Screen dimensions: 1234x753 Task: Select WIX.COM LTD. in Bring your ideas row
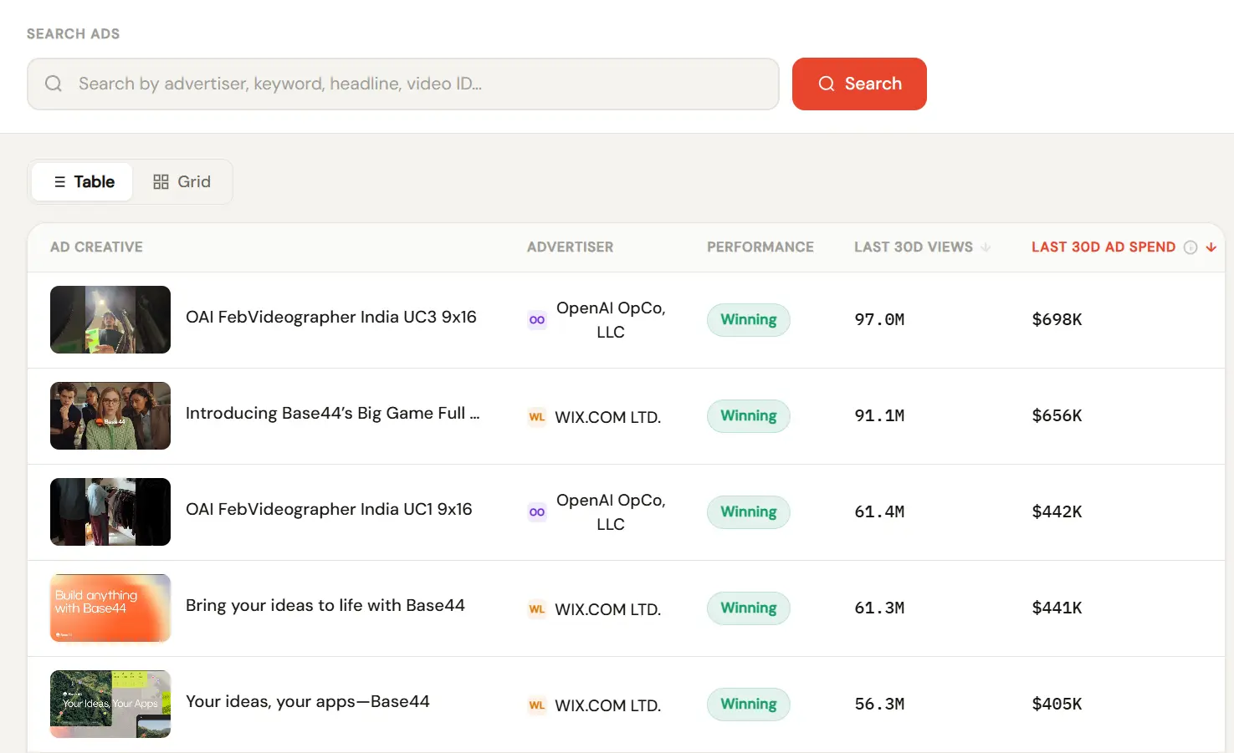(x=608, y=608)
